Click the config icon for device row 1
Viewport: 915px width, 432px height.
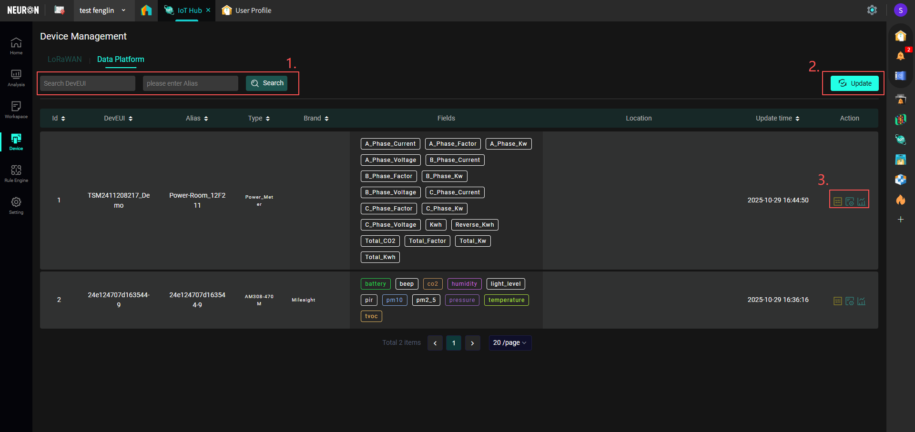tap(849, 201)
